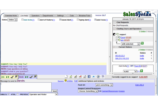The image size is (158, 105).
Task: Uncheck the Sound Alert checkbox
Action: pyautogui.click(x=60, y=20)
